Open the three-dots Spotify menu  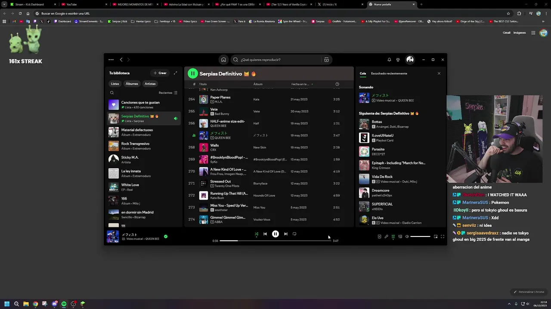pyautogui.click(x=111, y=60)
